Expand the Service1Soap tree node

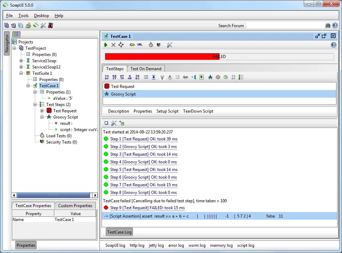[x=21, y=60]
